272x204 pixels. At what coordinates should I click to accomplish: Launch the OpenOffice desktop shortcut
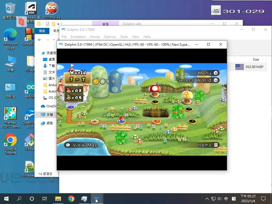29,118
